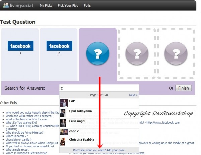Open poll "What smells nicest"
Screen dimensions: 201x155
point(17,150)
